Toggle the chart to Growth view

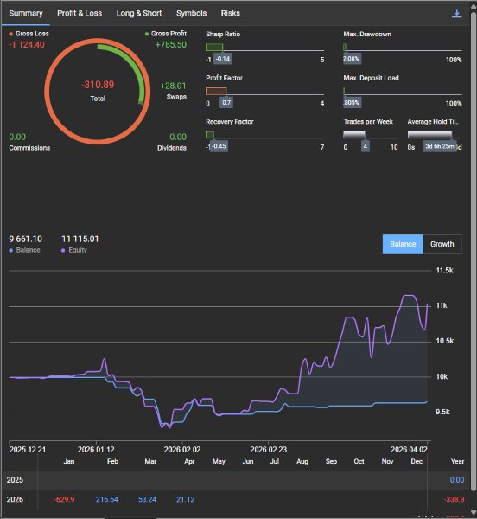[442, 244]
